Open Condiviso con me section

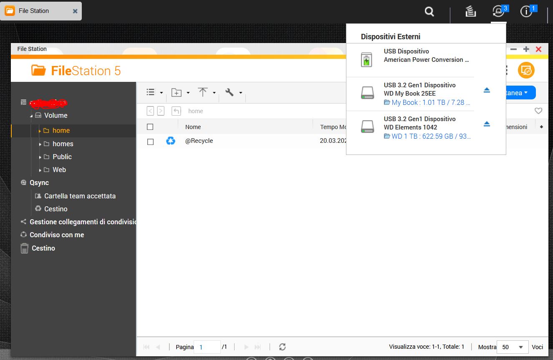point(57,235)
